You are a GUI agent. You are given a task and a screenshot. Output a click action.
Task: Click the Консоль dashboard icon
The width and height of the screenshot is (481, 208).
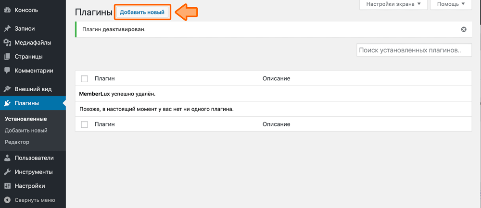pyautogui.click(x=7, y=10)
